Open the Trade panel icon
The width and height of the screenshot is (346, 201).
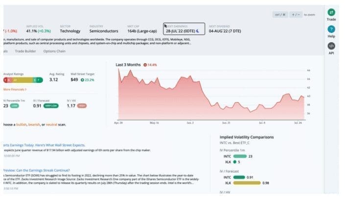331,12
